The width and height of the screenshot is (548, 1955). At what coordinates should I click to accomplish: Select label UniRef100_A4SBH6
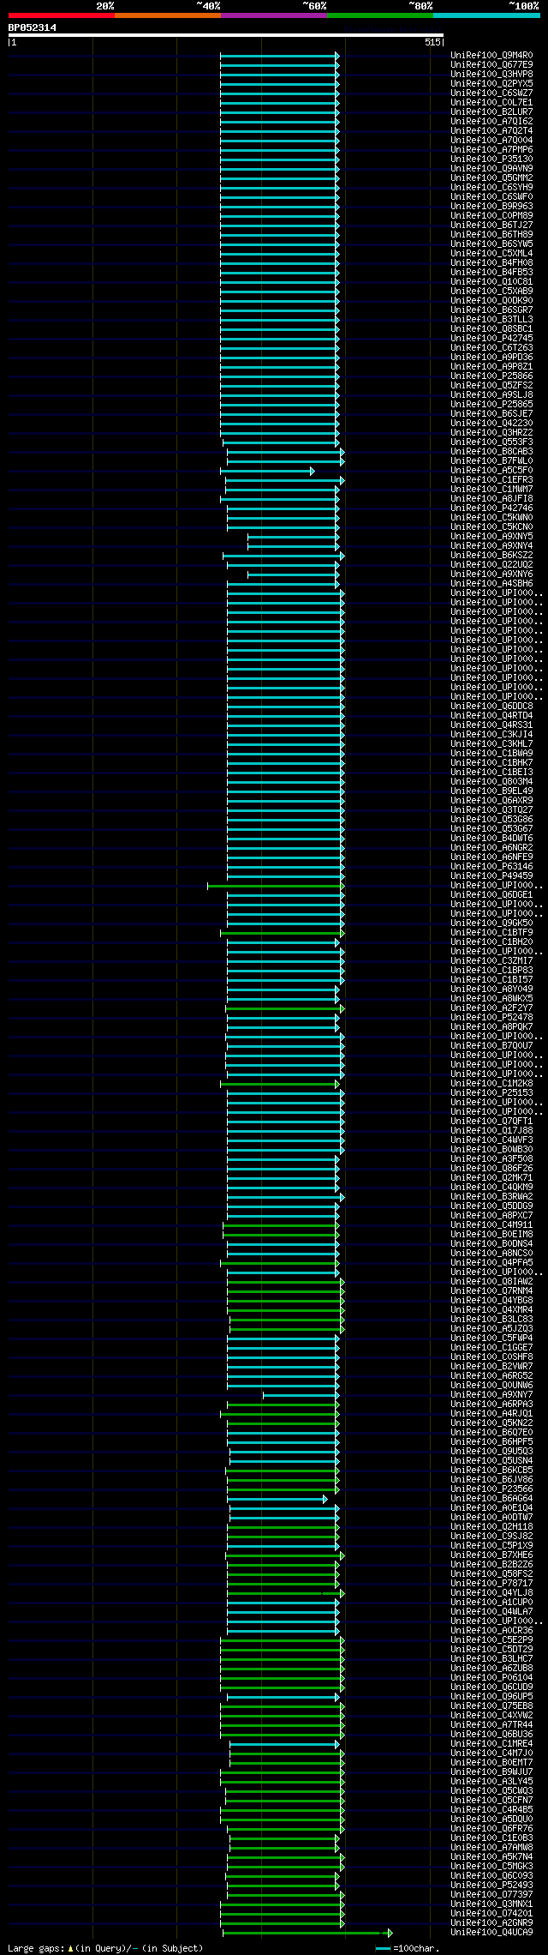(491, 584)
